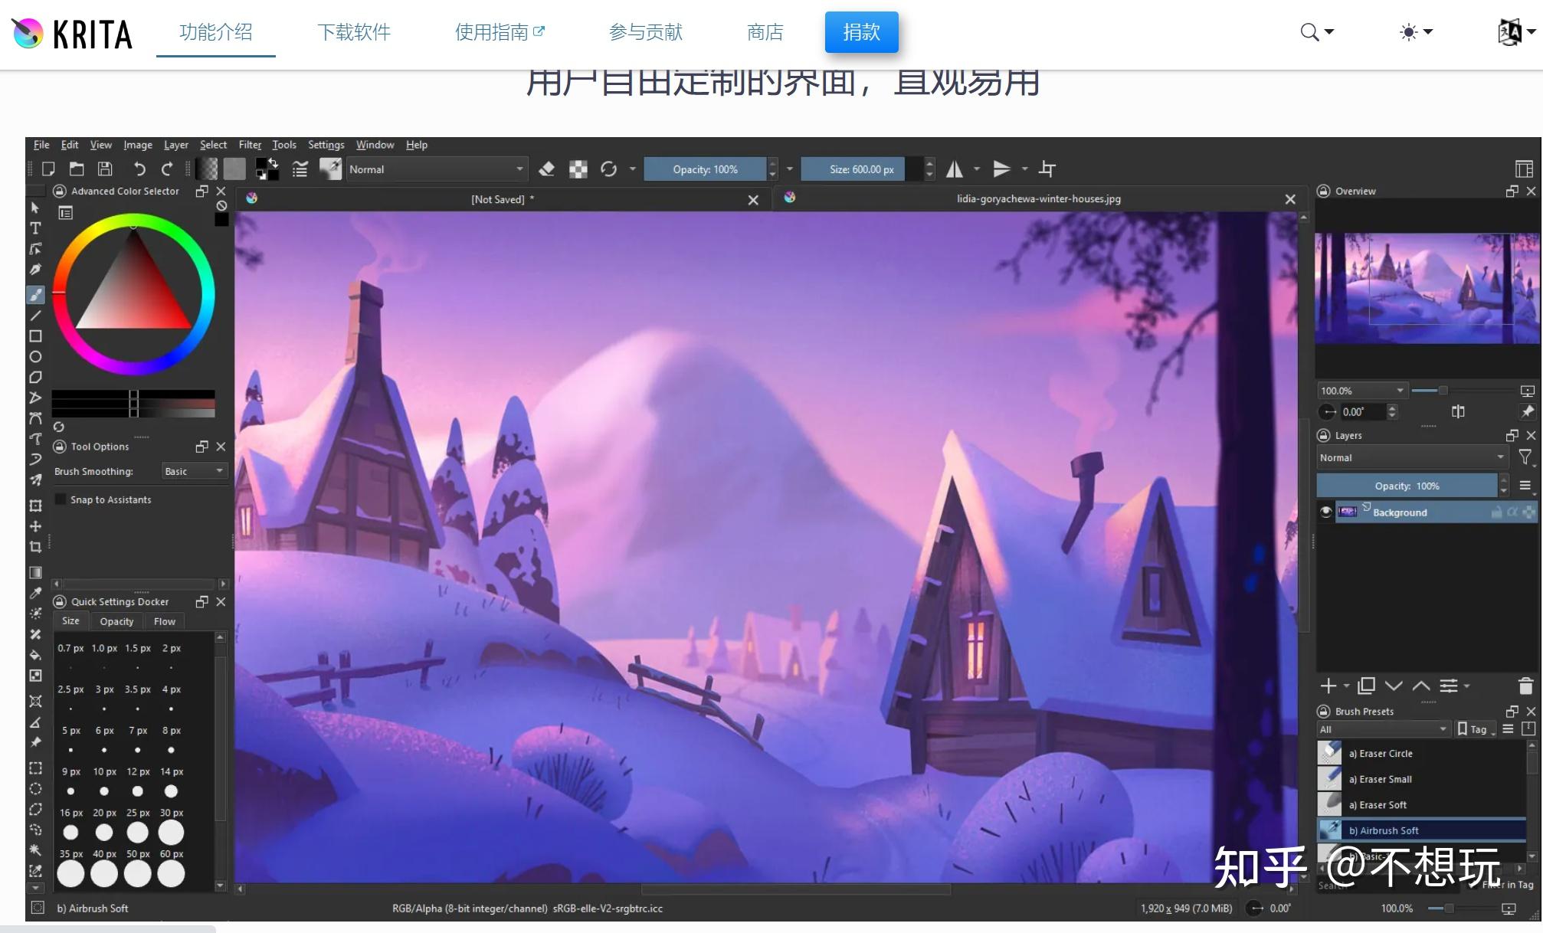Select the Transform tool
The height and width of the screenshot is (933, 1543).
(35, 506)
